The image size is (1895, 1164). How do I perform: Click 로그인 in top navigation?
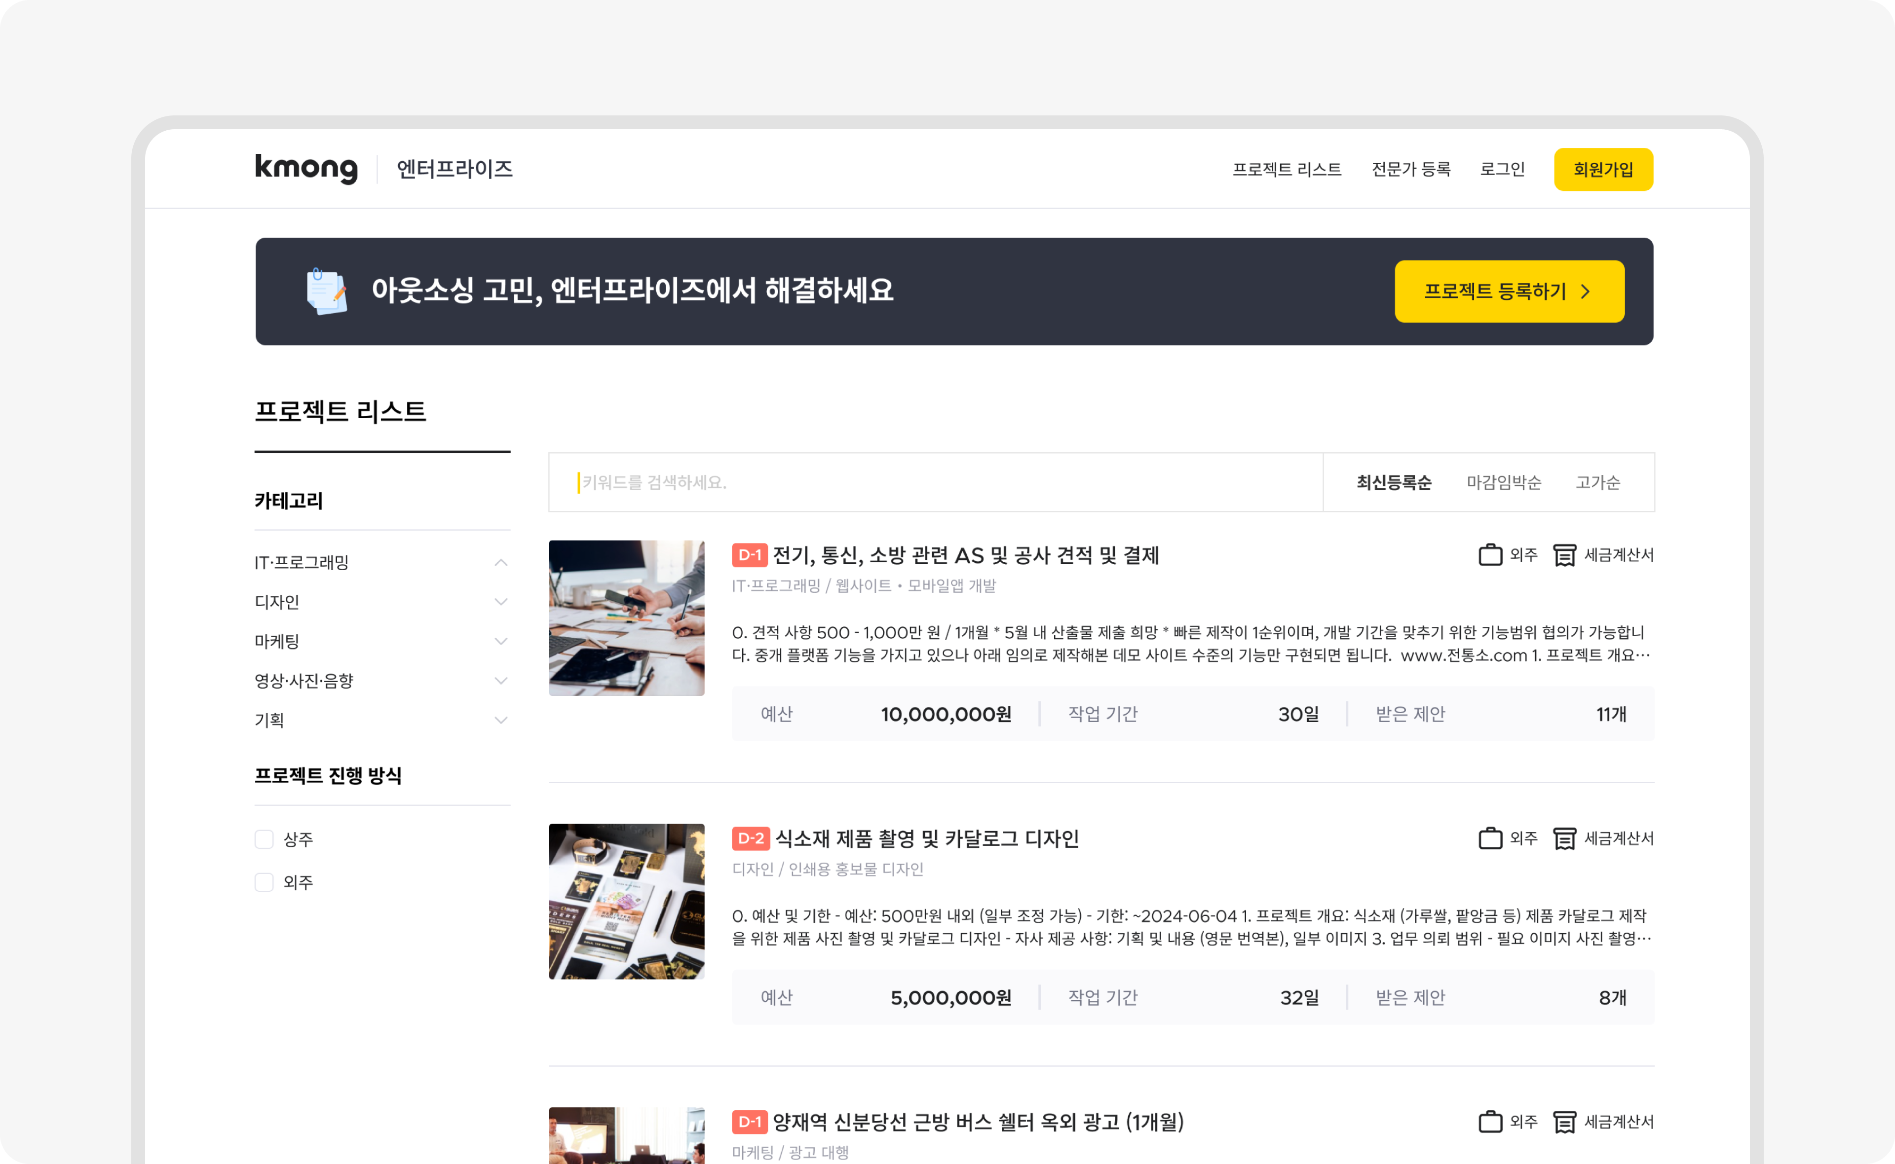[x=1502, y=169]
